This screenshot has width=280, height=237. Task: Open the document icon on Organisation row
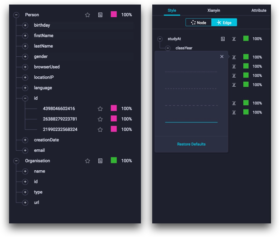(101, 161)
